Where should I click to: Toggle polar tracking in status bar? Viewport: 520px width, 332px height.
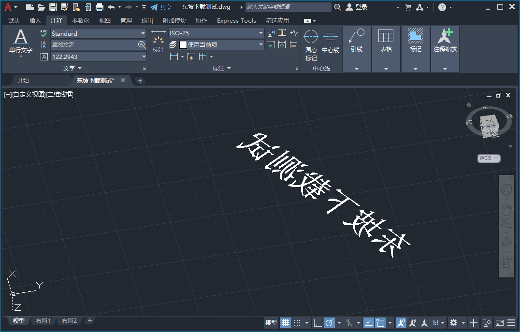pos(329,323)
